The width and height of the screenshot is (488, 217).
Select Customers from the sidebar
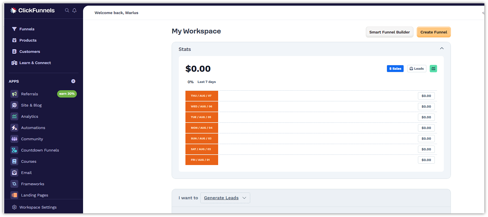click(30, 51)
